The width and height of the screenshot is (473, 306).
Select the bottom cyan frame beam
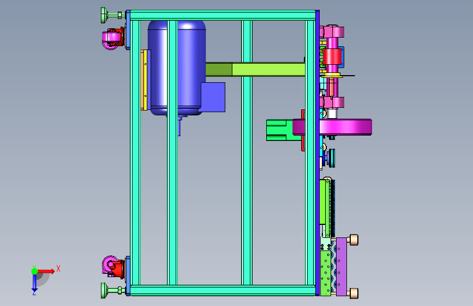pyautogui.click(x=223, y=290)
